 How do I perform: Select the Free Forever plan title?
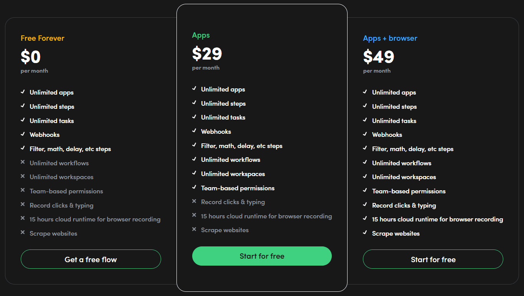43,38
